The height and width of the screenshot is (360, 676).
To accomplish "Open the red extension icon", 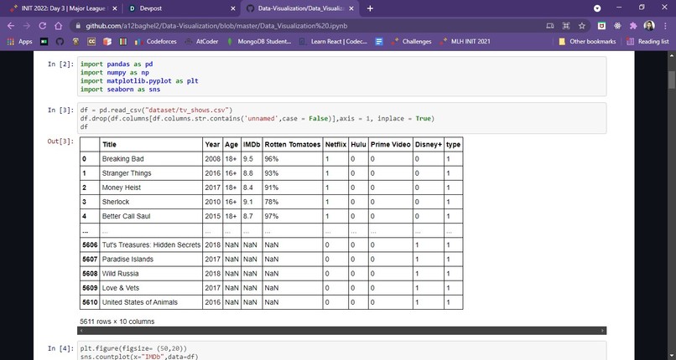I will click(601, 26).
